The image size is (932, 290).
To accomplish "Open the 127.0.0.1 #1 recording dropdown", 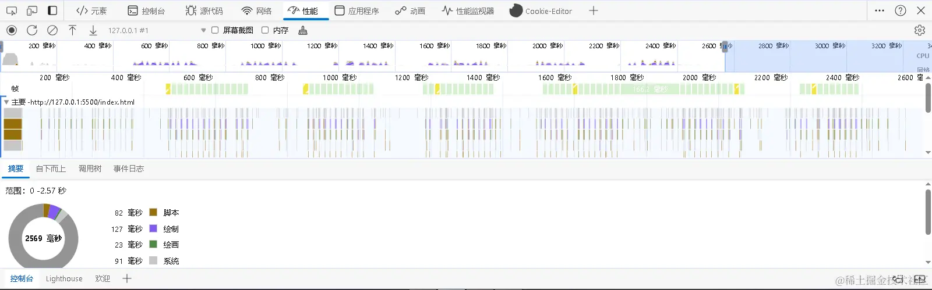I will pyautogui.click(x=157, y=30).
